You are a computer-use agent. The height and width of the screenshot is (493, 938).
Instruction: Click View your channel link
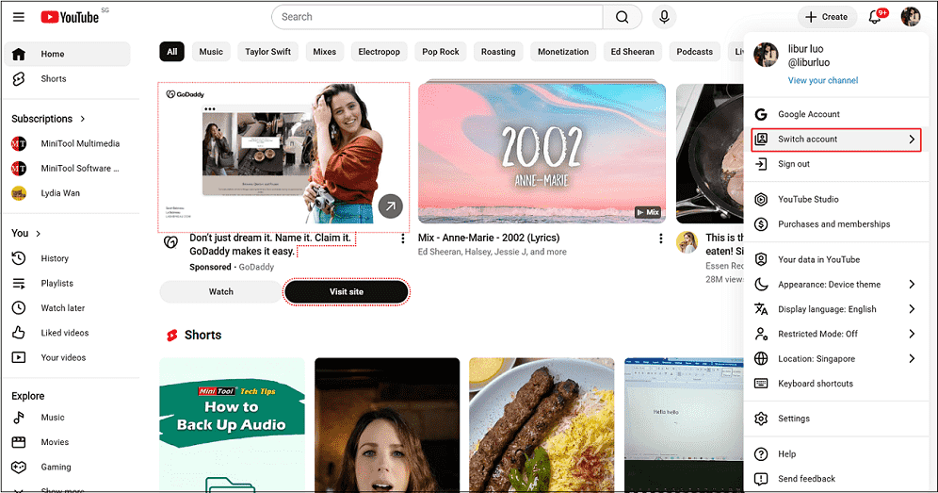pos(822,80)
